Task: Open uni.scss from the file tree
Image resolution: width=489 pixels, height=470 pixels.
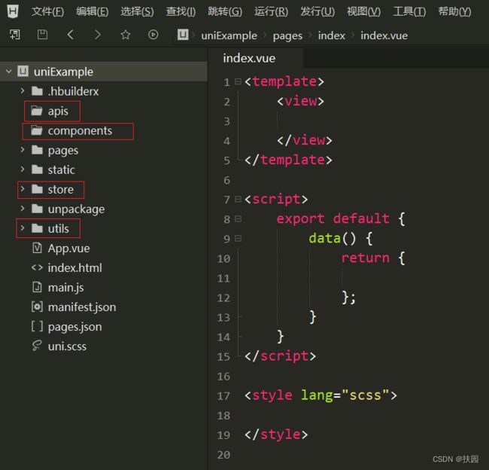Action: 67,346
